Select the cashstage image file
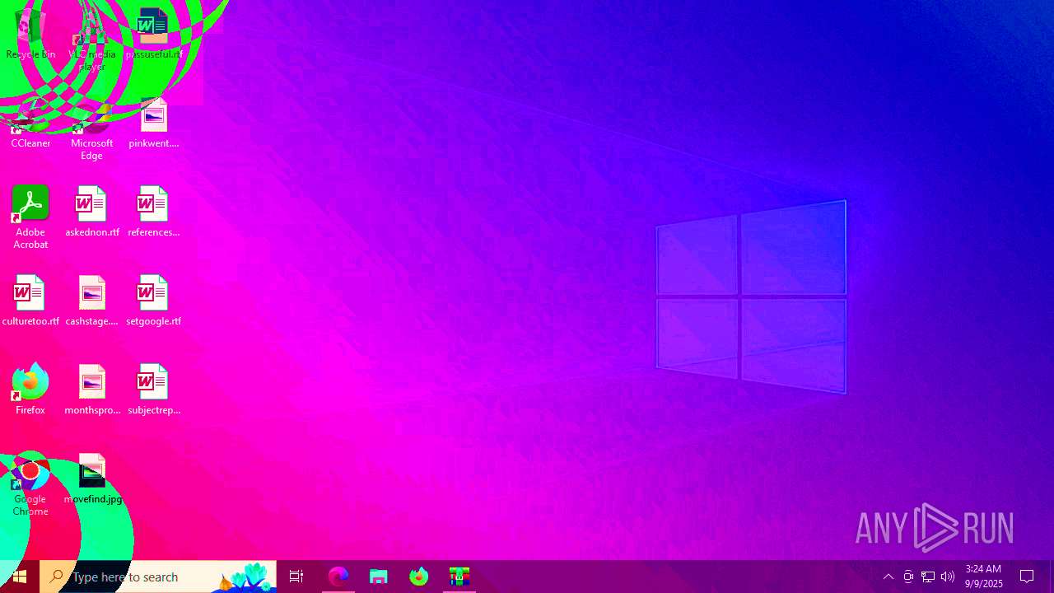This screenshot has width=1054, height=593. point(91,301)
